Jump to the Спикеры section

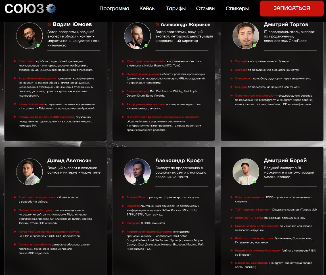237,9
